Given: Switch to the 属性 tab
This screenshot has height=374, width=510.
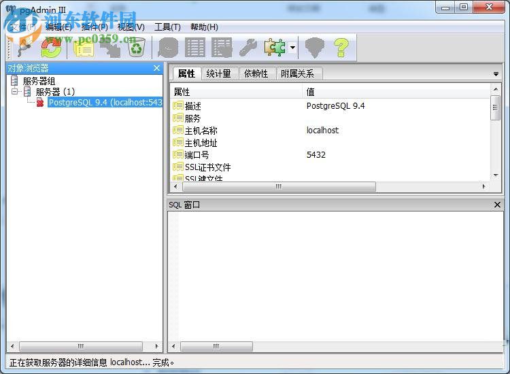Looking at the screenshot, I should click(186, 73).
